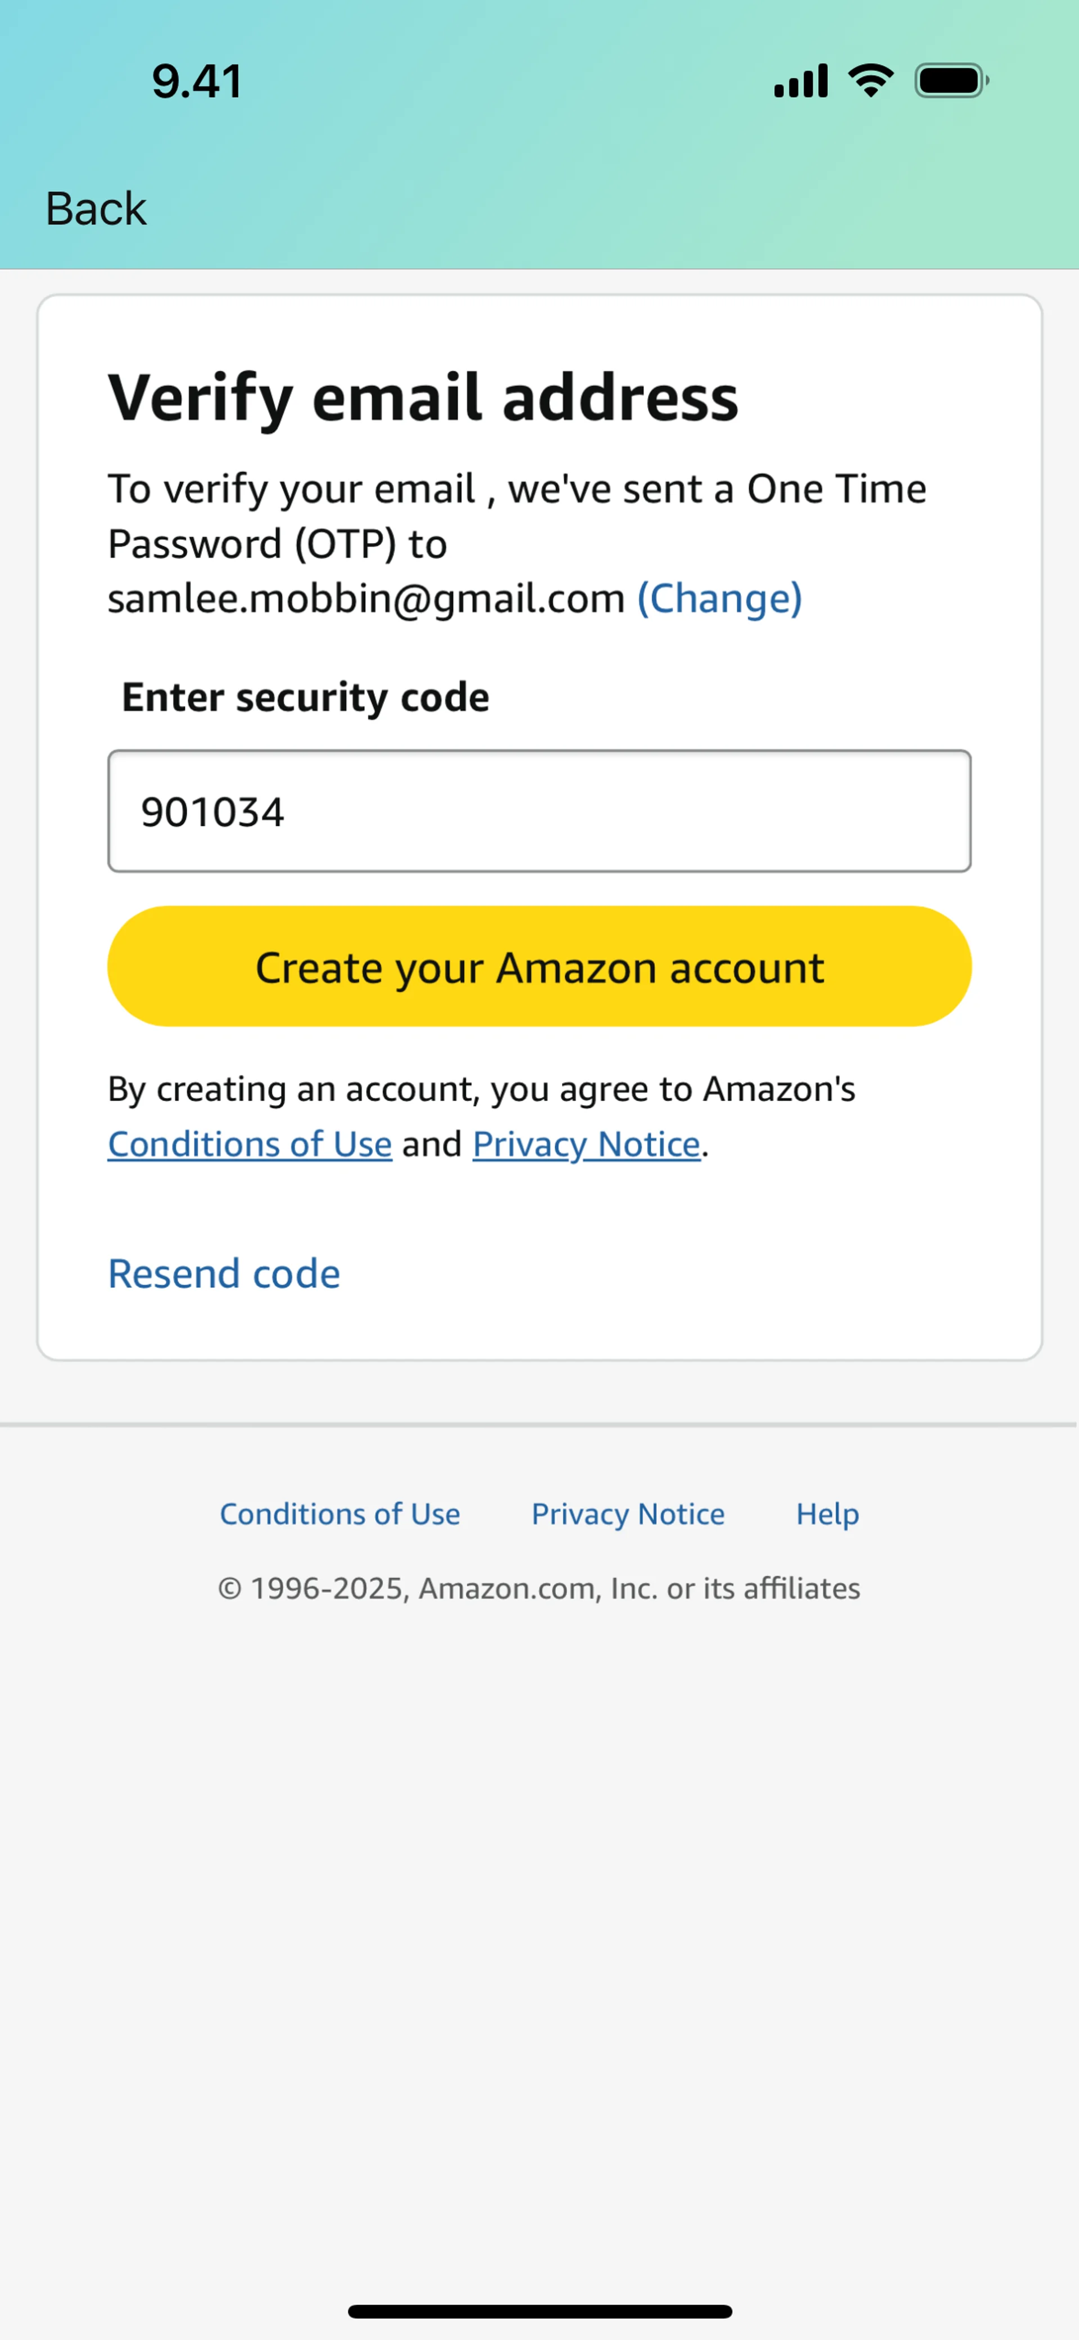Focus the security code input field
1079x2340 pixels.
(x=538, y=811)
